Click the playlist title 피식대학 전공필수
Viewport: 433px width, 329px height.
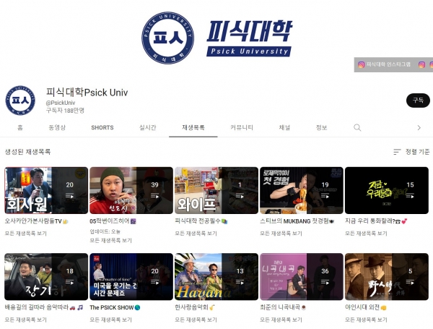point(201,221)
